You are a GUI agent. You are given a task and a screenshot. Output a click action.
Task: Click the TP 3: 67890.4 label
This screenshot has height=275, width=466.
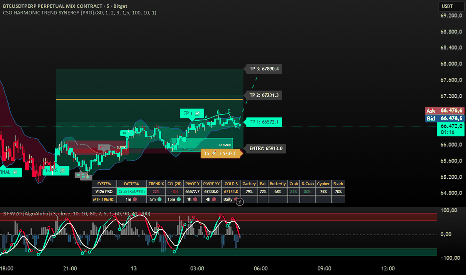coord(264,69)
